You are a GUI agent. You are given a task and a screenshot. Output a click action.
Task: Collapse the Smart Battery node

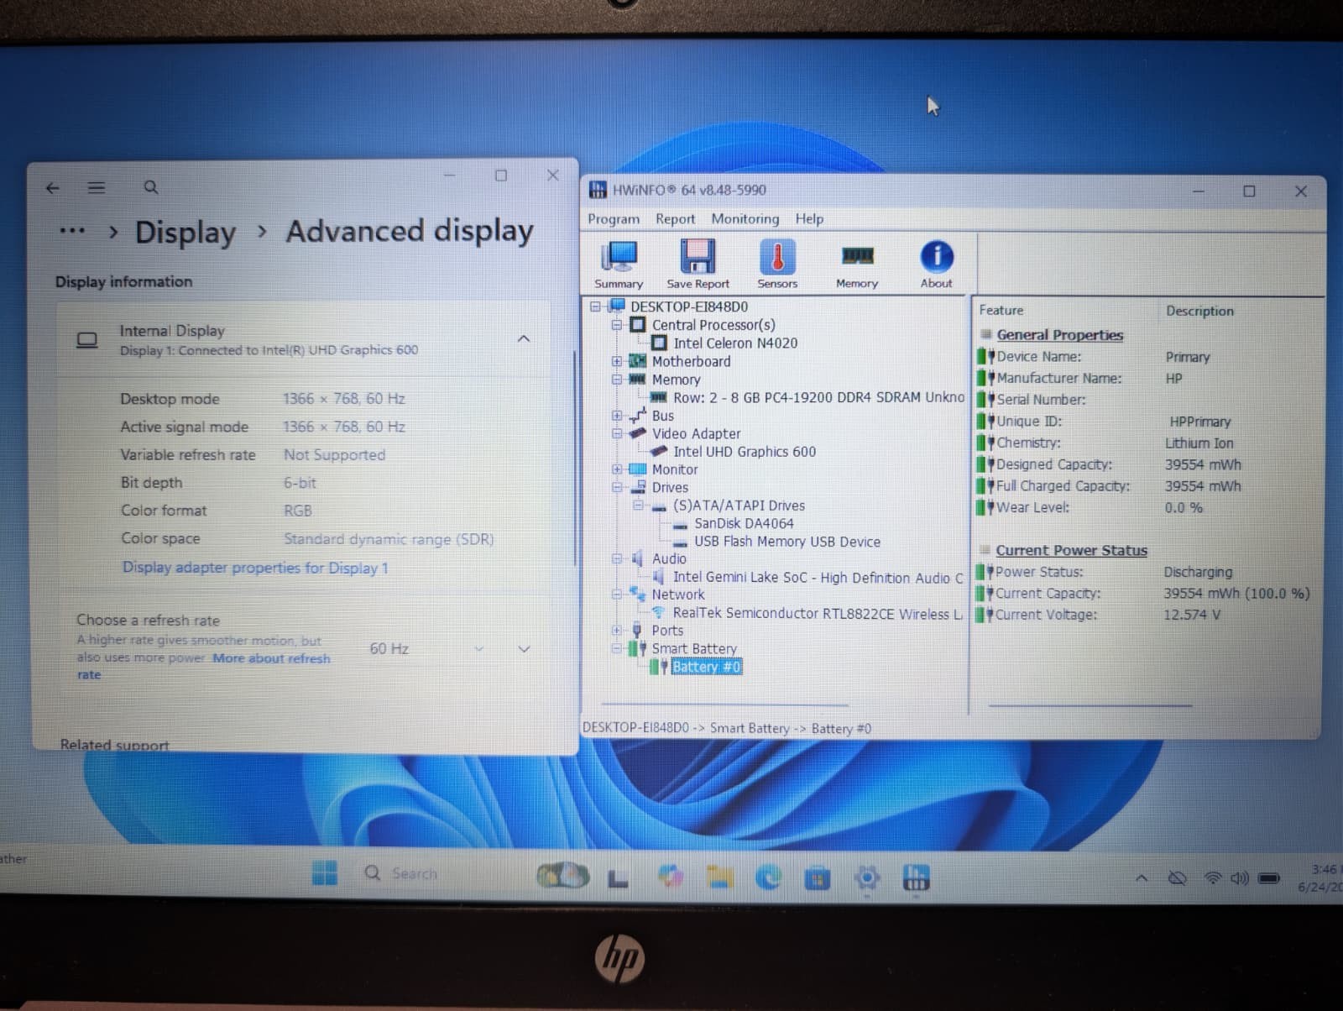[617, 648]
